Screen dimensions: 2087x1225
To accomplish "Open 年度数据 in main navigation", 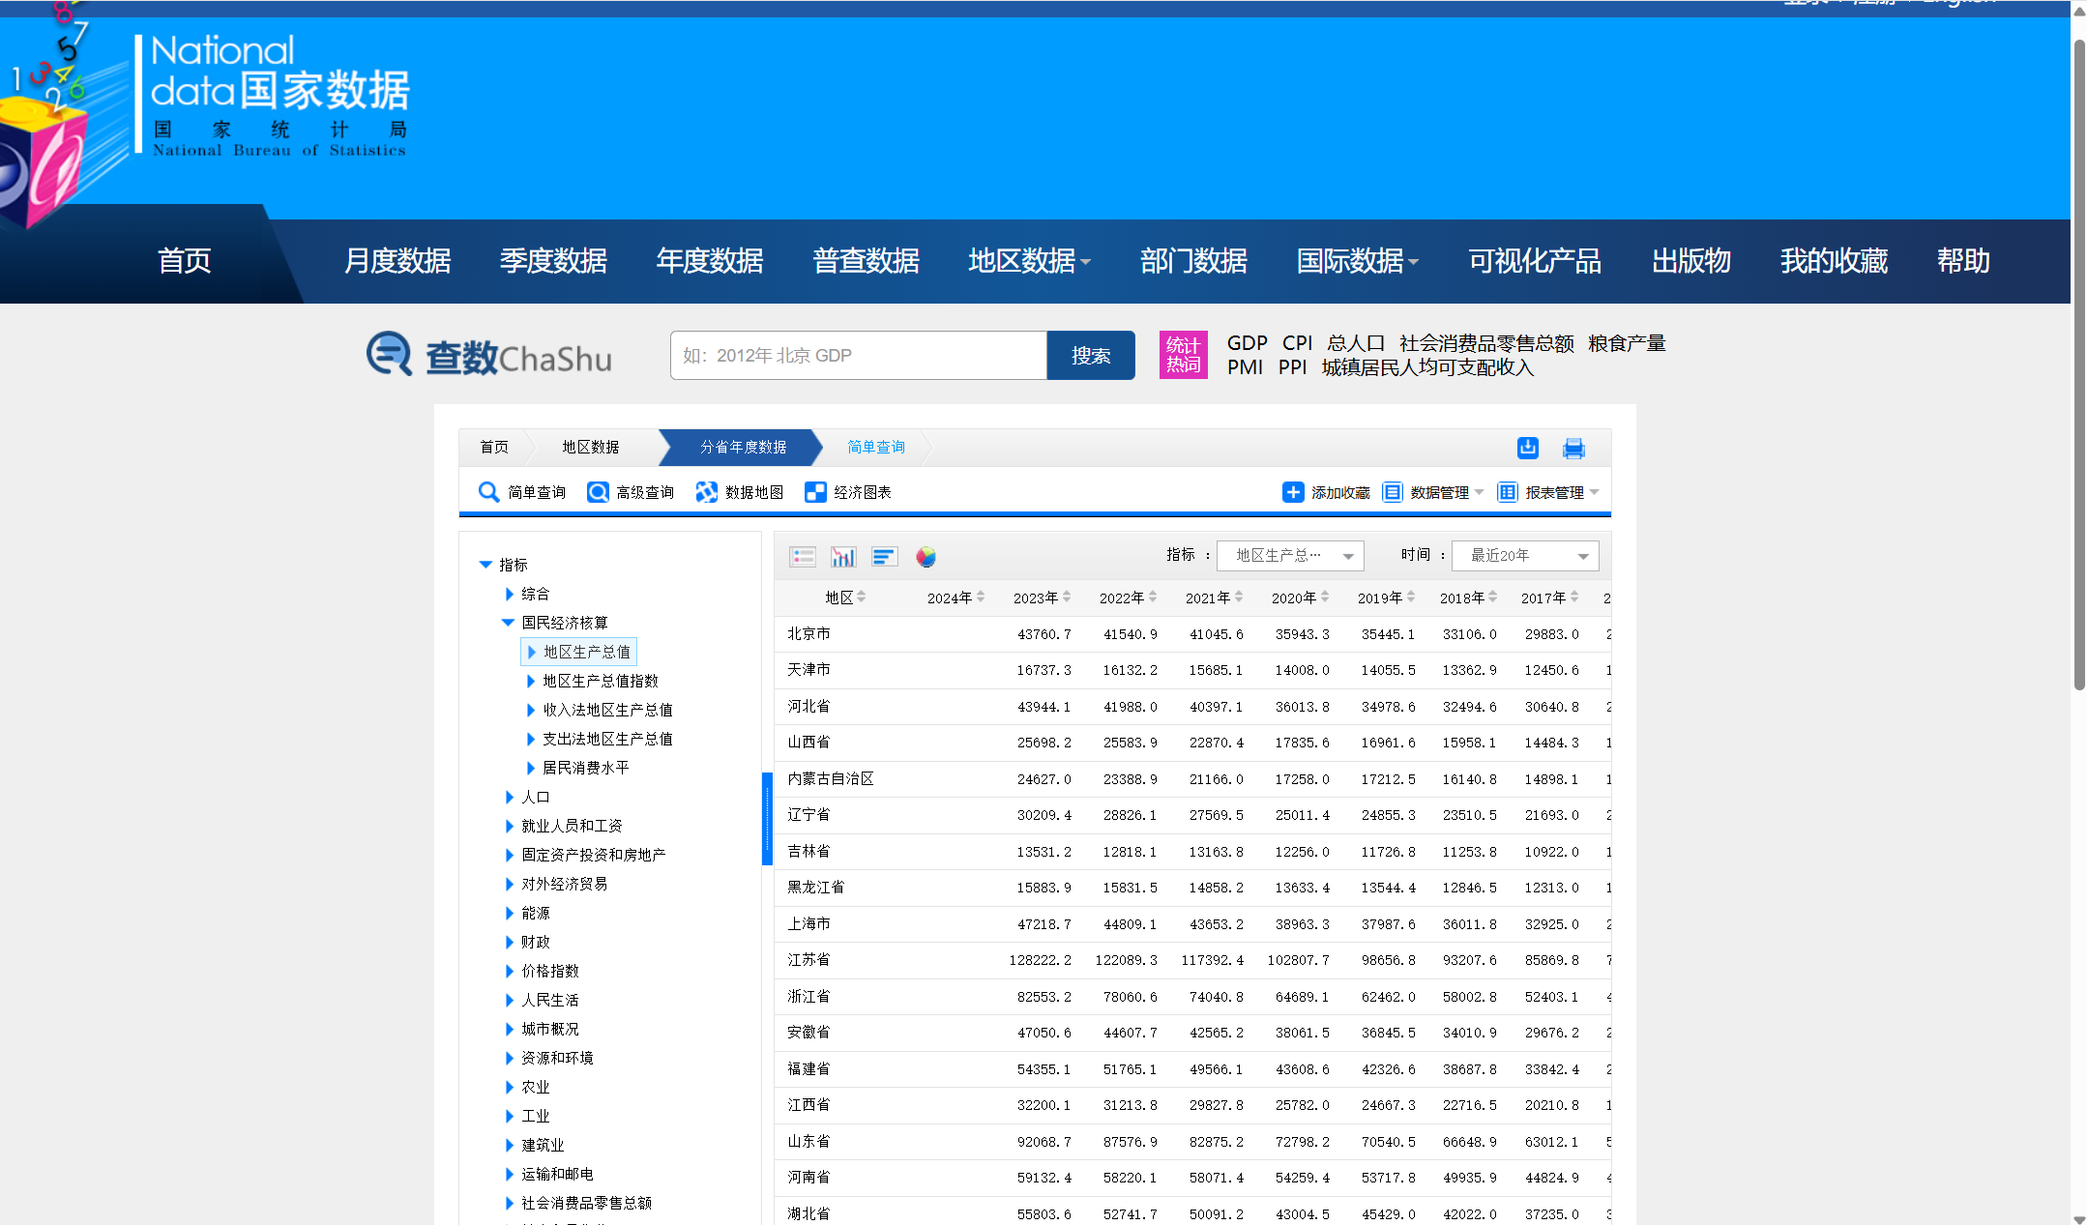I will click(709, 261).
